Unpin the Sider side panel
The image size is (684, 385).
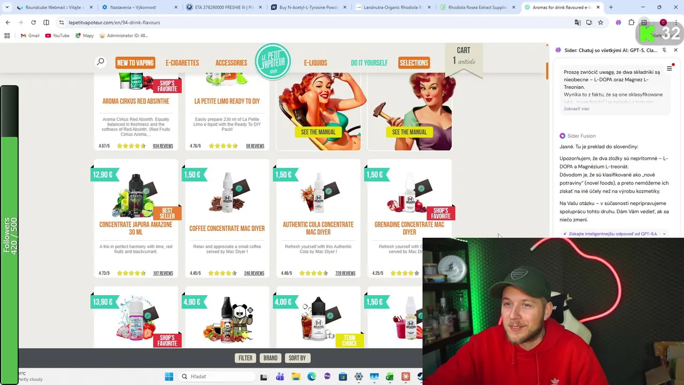pos(664,50)
